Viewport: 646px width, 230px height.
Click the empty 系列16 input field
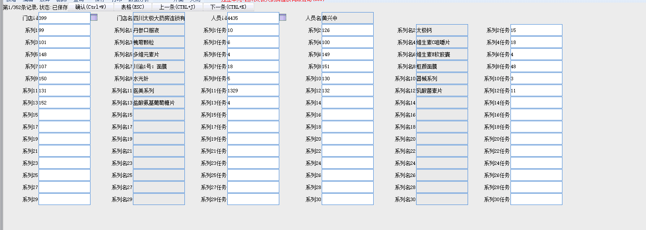[x=348, y=115]
